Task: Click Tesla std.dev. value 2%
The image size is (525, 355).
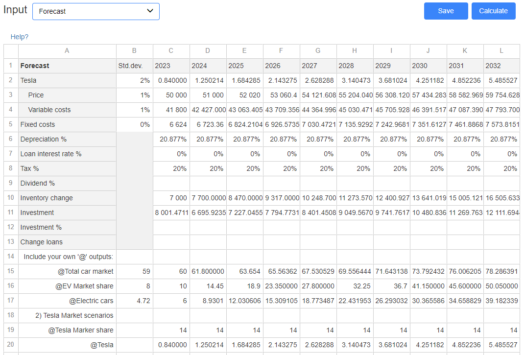Action: 134,80
